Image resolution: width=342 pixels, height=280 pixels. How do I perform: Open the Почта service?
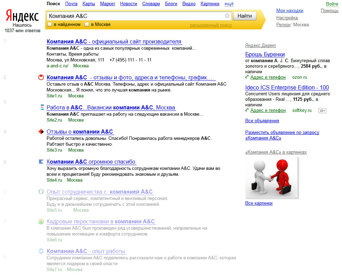click(x=71, y=4)
